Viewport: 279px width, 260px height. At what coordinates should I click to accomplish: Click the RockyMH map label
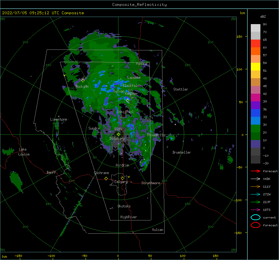(x=82, y=87)
